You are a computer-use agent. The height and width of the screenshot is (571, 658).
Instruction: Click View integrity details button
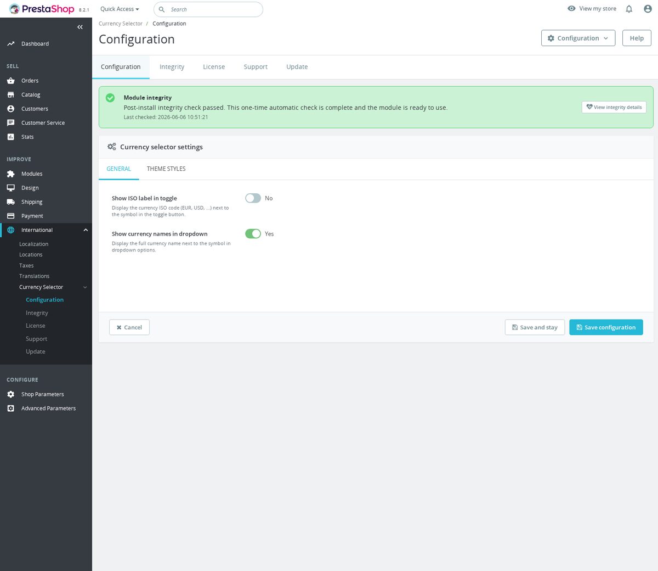(x=614, y=107)
